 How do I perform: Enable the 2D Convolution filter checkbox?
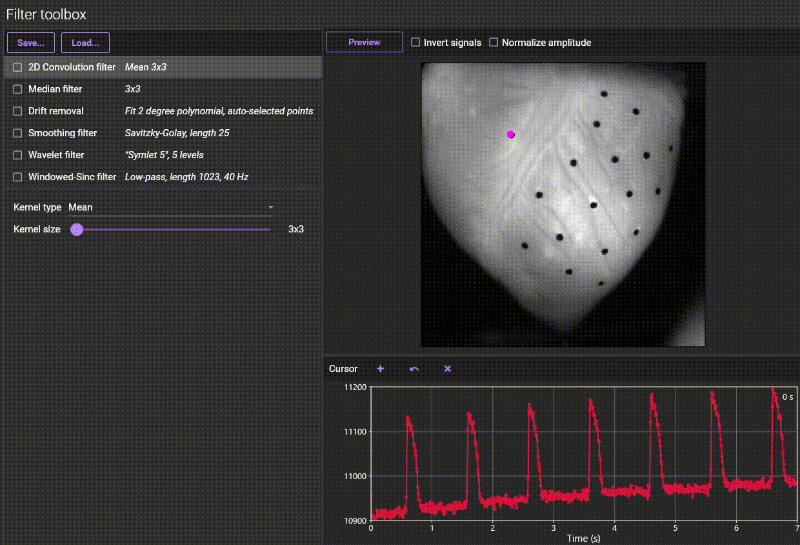18,67
